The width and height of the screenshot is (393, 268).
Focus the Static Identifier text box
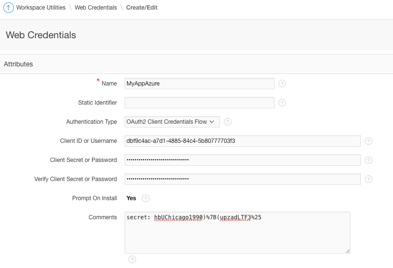(199, 103)
